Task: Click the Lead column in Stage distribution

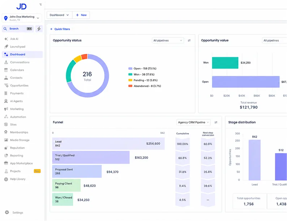Action: coord(254,160)
